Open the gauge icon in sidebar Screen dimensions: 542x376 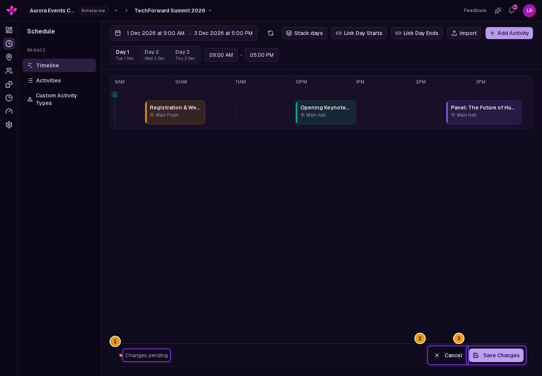(x=9, y=111)
